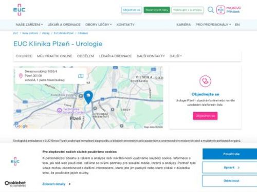257x192 pixels.
Task: Click the Objednat se header button
Action: pos(132,10)
